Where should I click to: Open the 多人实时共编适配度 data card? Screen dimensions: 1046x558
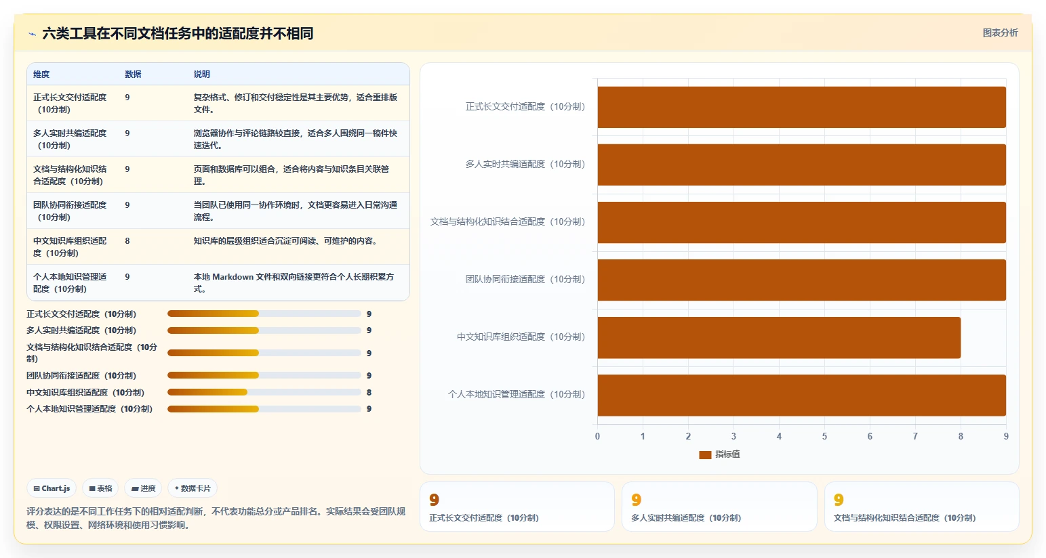tap(719, 507)
